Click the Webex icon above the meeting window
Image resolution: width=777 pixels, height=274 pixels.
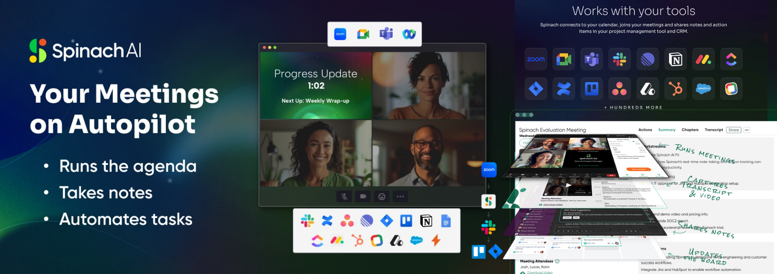tap(409, 34)
